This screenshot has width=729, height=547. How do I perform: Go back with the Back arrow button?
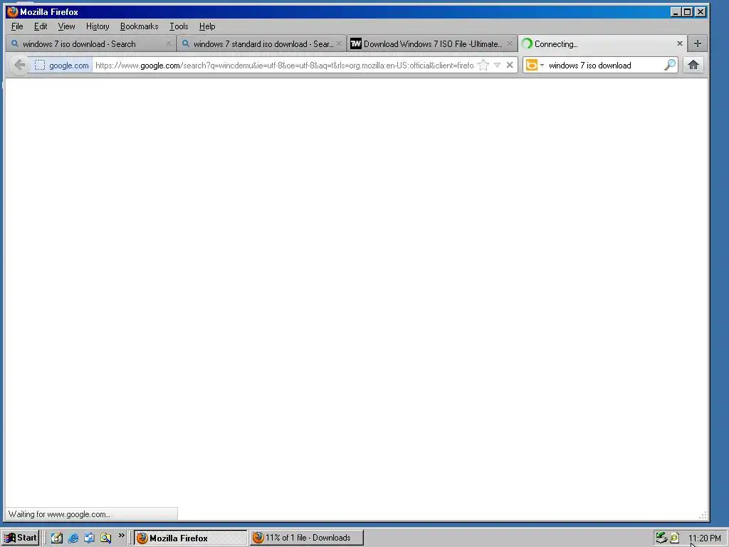point(19,65)
